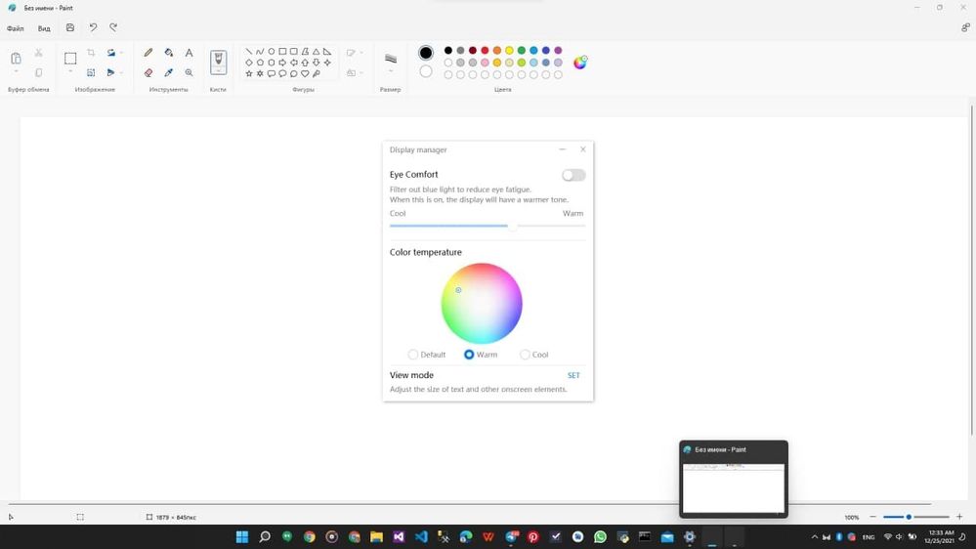
Task: Select the Default color temperature option
Action: click(412, 355)
